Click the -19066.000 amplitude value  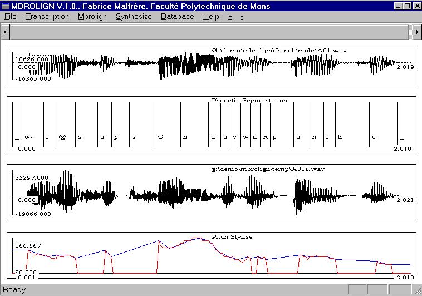point(33,214)
